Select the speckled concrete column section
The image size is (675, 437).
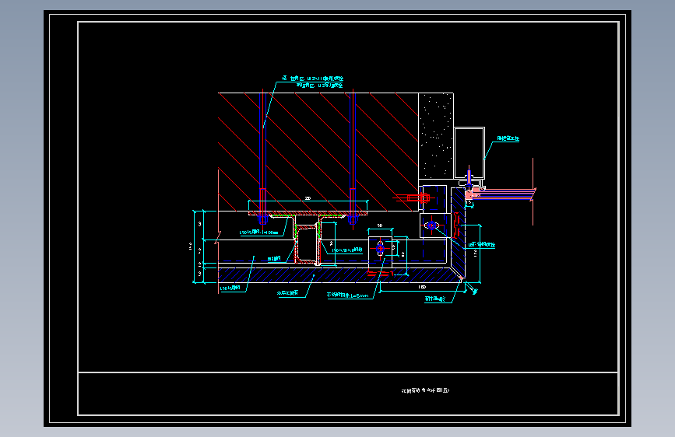436,136
